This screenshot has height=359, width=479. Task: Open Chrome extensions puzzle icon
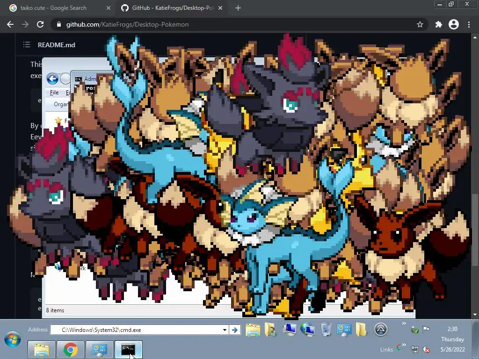pos(438,24)
